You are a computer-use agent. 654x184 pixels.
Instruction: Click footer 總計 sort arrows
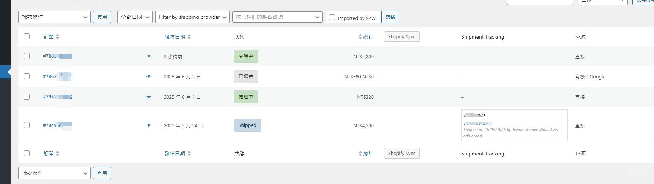pos(360,154)
